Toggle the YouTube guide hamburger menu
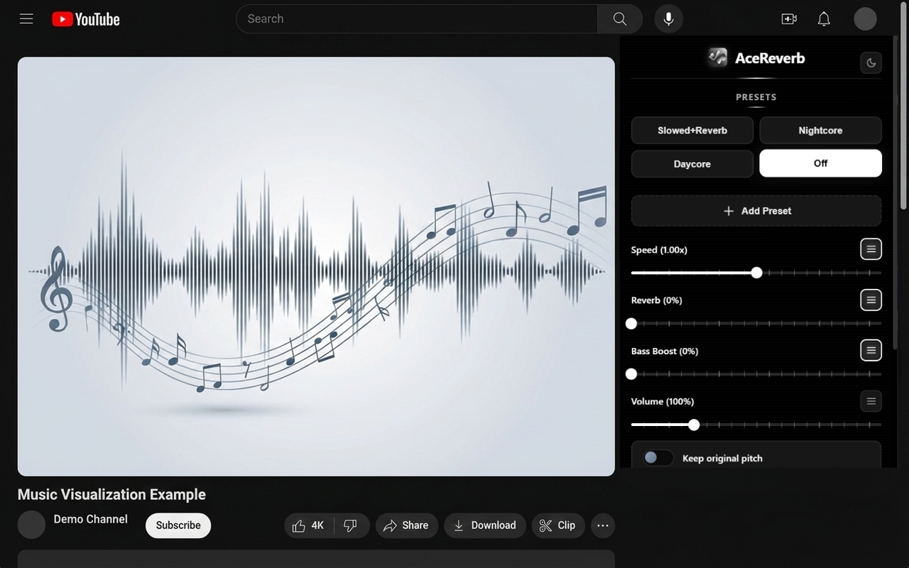Image resolution: width=909 pixels, height=568 pixels. (26, 18)
